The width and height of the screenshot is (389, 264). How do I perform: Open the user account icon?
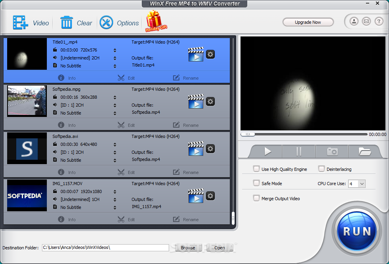tap(354, 21)
